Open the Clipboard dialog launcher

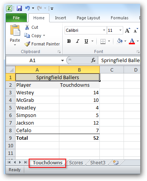pos(59,51)
